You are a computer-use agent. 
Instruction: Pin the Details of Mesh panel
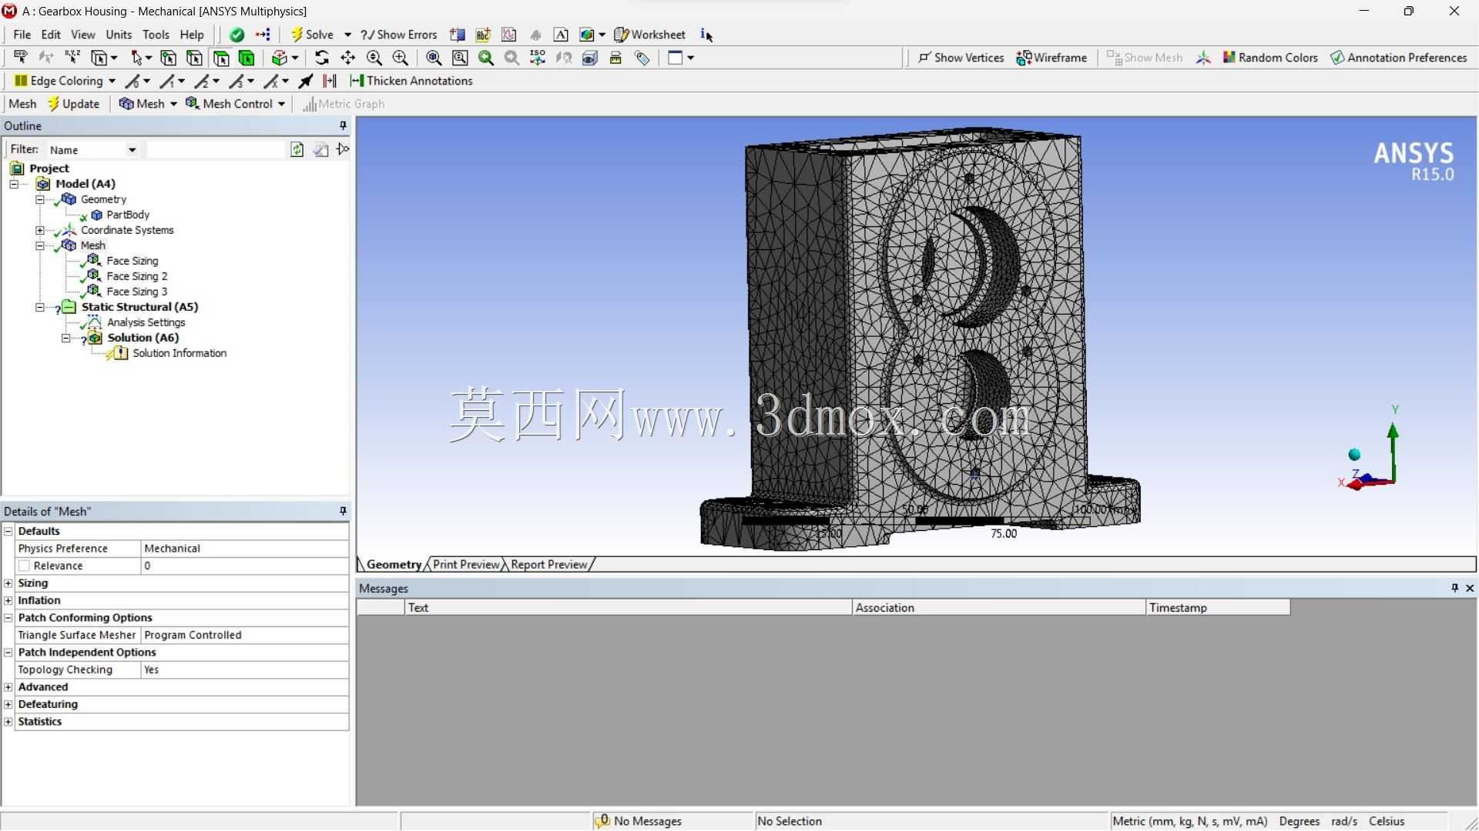coord(343,511)
